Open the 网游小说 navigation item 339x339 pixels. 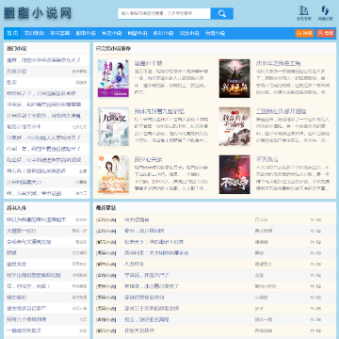coord(137,33)
